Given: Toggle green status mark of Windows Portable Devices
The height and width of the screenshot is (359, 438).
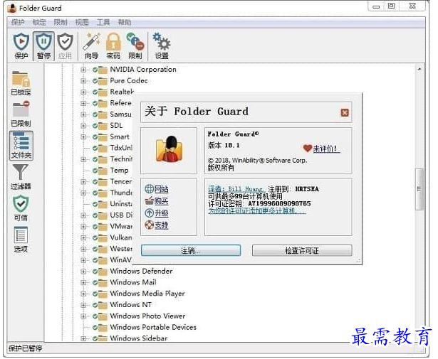Looking at the screenshot, I should point(95,327).
